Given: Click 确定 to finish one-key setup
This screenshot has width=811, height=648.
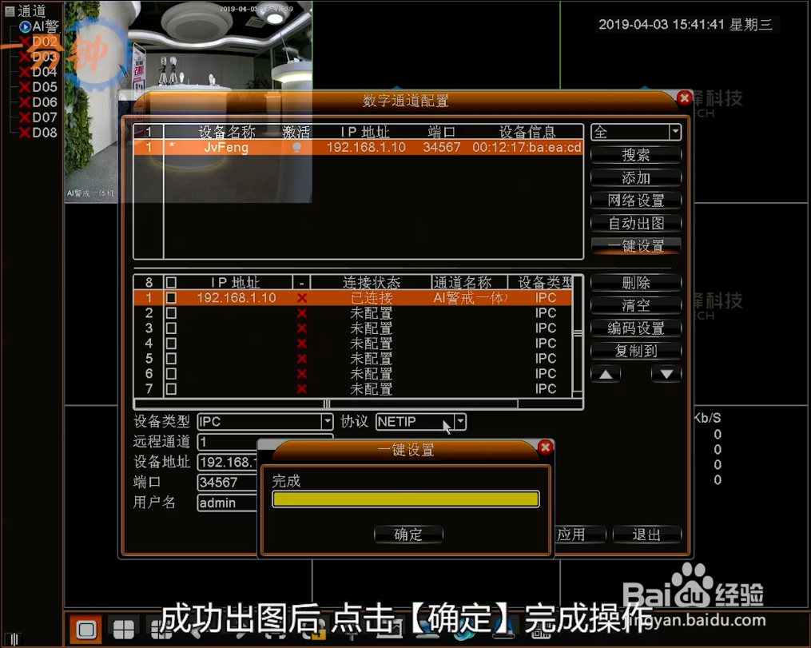Looking at the screenshot, I should 408,535.
